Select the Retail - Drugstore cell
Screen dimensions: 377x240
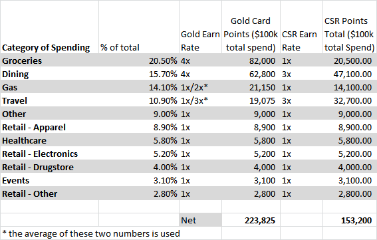pyautogui.click(x=49, y=167)
